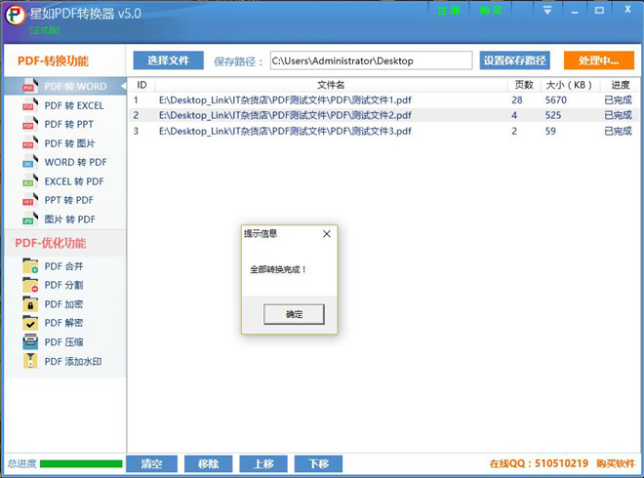Click the ID column header
The image size is (644, 478).
141,85
